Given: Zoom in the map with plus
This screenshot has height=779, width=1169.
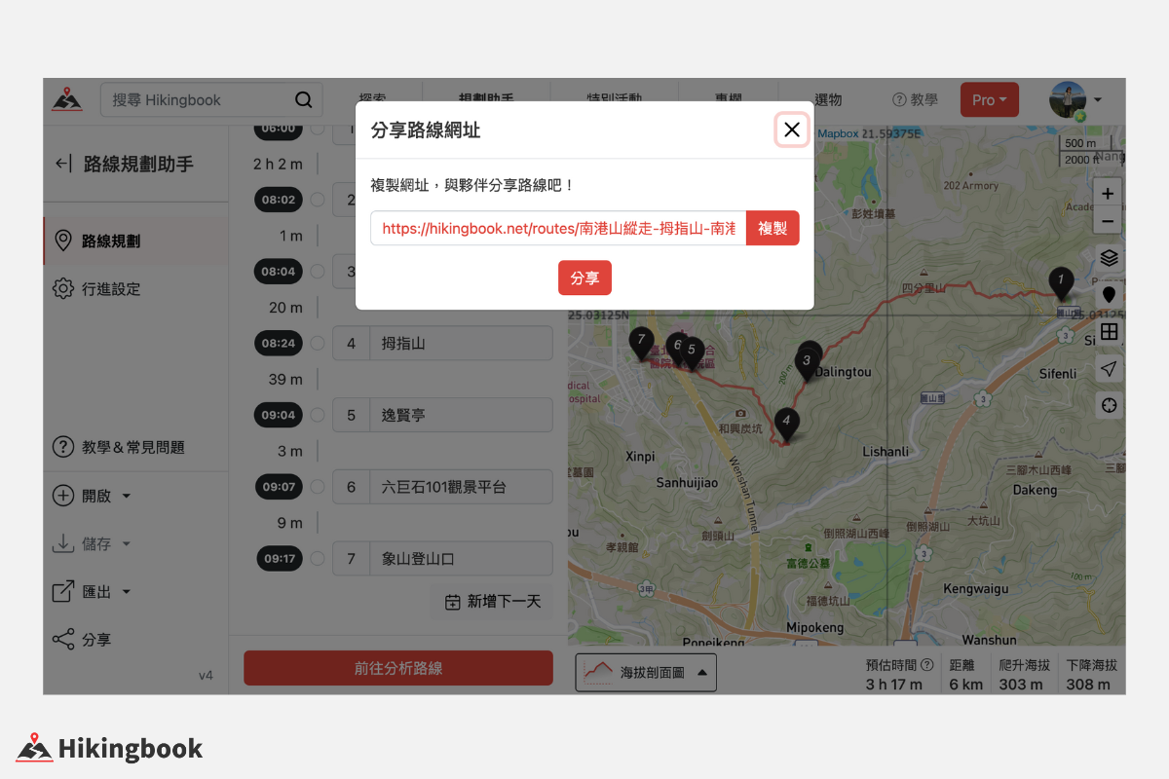Looking at the screenshot, I should pos(1108,194).
